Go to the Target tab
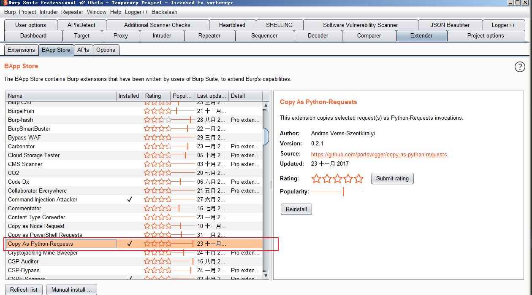Viewport: 532px width, 295px height. (81, 36)
